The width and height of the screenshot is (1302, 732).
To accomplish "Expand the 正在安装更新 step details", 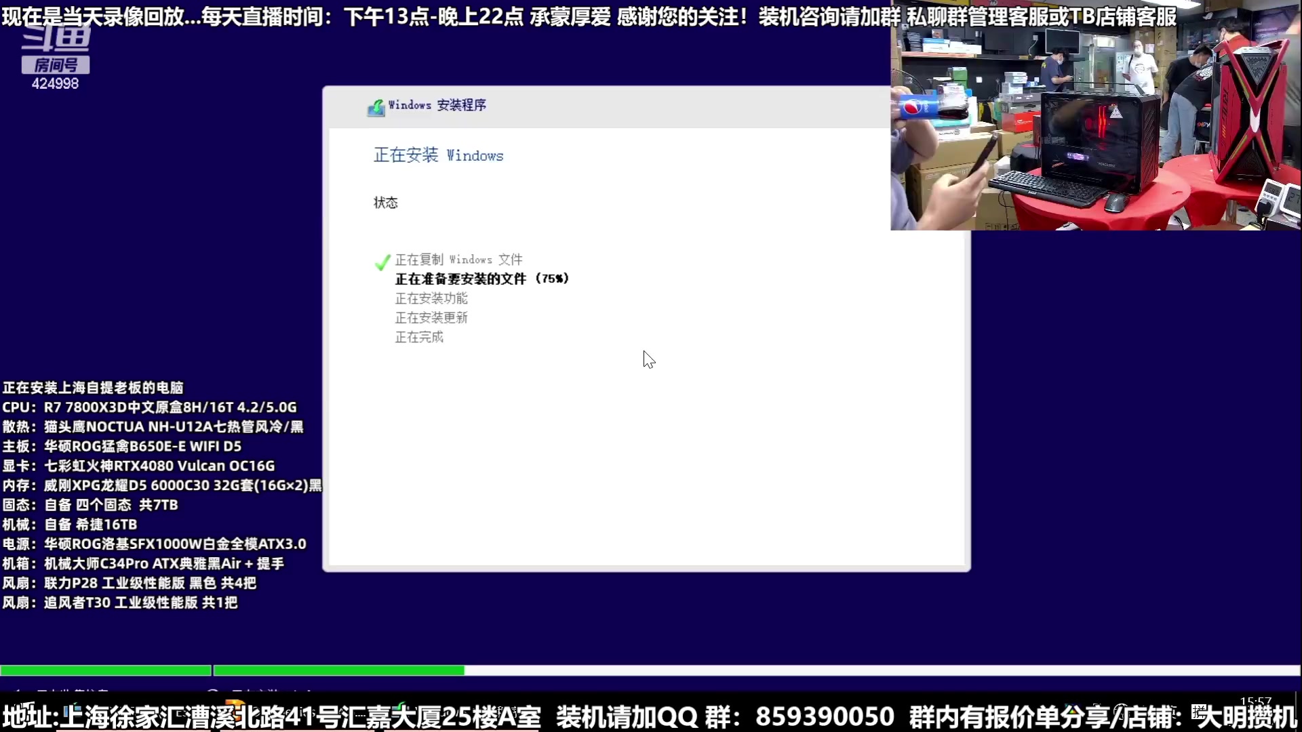I will click(x=432, y=318).
